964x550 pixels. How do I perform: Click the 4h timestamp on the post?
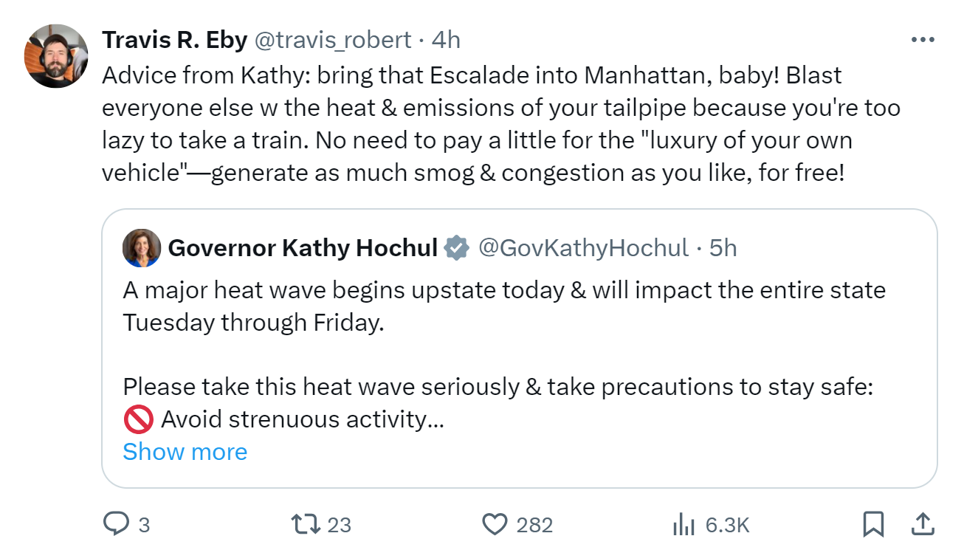446,40
